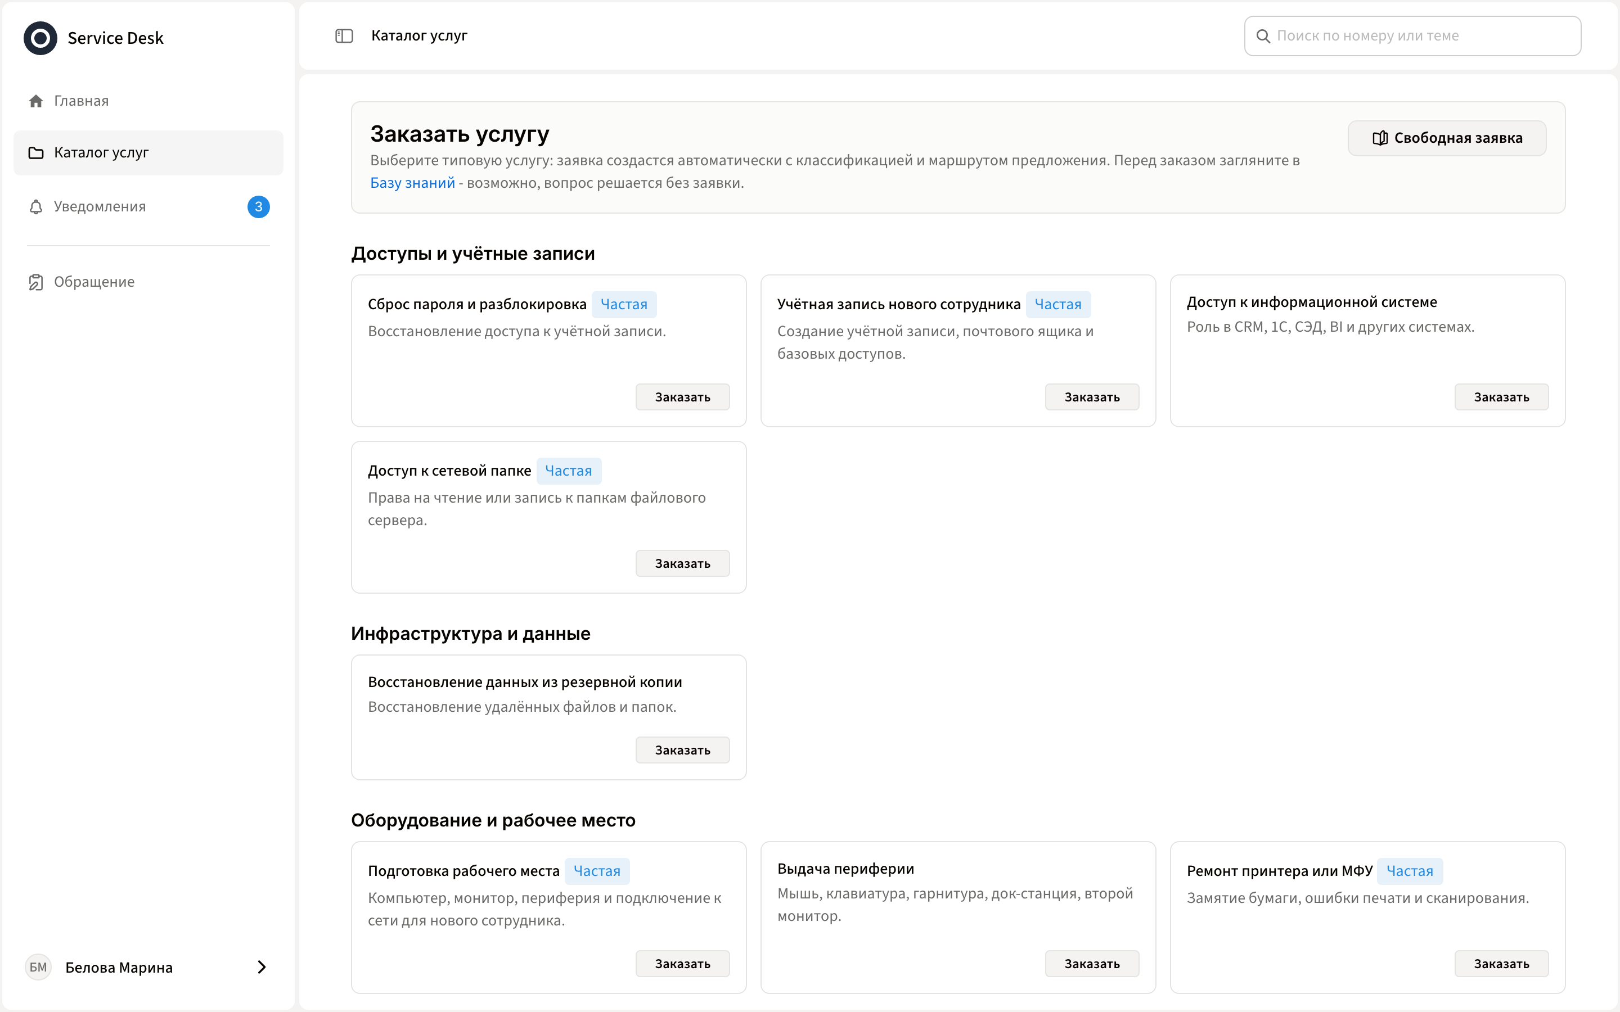Click the БМ user avatar
The height and width of the screenshot is (1012, 1620).
click(x=38, y=967)
